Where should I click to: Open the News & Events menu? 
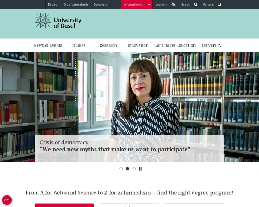pos(48,45)
